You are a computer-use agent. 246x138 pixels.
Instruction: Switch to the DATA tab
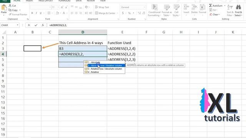(x=78, y=1)
